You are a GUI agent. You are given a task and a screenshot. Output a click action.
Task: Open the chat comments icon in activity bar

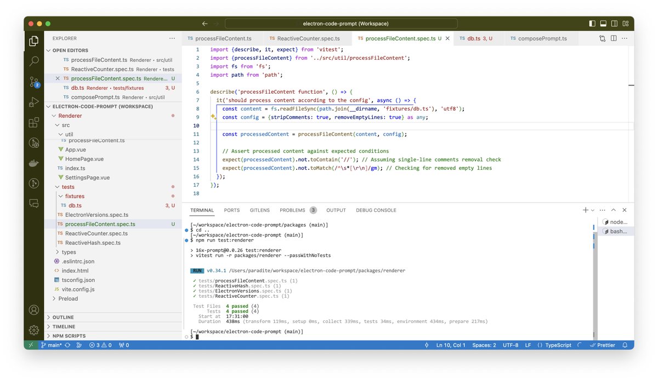coord(34,203)
